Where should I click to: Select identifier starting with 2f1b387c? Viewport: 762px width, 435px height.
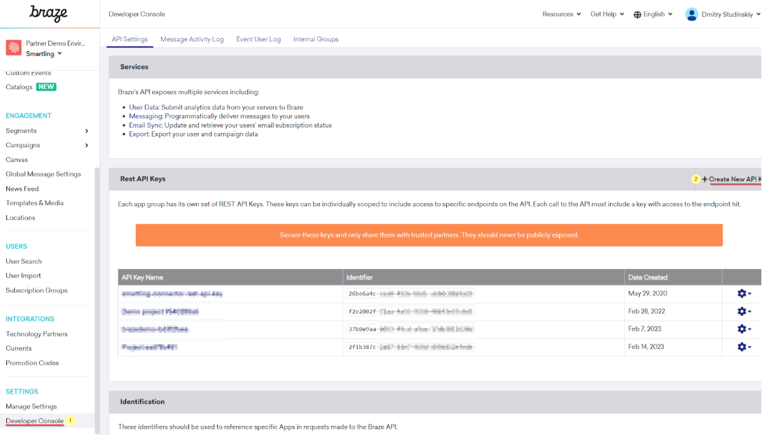410,347
